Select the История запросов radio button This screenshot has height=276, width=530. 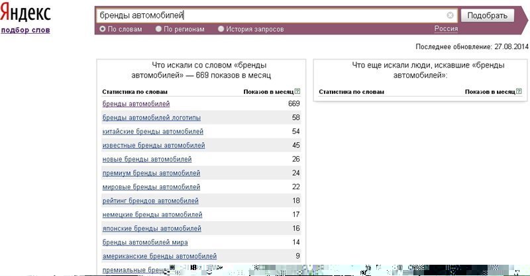pos(221,29)
